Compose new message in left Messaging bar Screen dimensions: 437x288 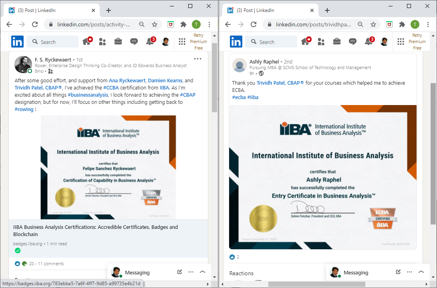pyautogui.click(x=179, y=272)
